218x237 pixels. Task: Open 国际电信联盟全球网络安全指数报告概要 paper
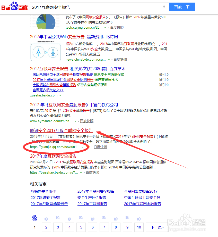tap(63, 75)
